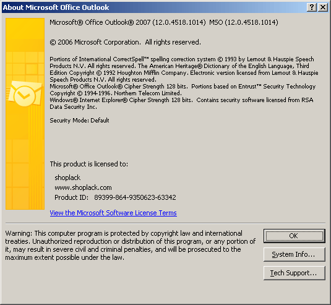Viewport: 331px width, 305px height.
Task: Click the shoplack licensee name
Action: tap(67, 178)
